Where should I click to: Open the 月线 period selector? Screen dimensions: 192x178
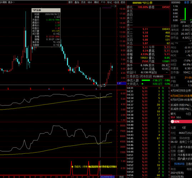click(x=121, y=177)
